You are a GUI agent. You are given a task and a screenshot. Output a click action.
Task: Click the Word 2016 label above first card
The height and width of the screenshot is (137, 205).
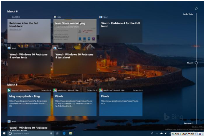[16, 17]
